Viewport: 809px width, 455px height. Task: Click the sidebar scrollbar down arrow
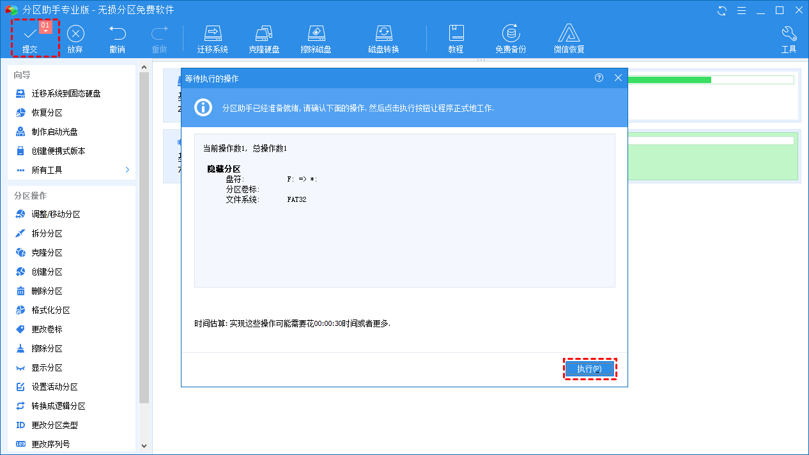tap(144, 445)
